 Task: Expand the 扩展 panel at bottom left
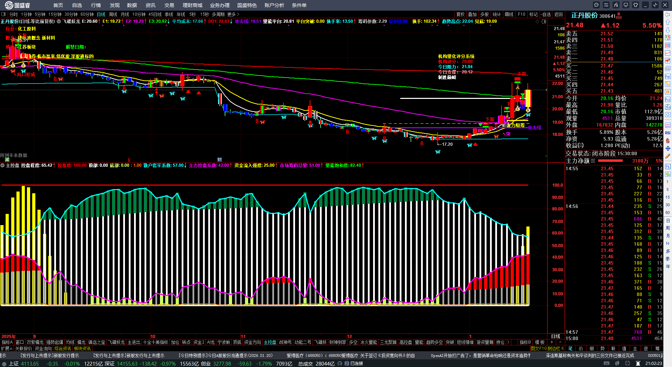point(7,348)
